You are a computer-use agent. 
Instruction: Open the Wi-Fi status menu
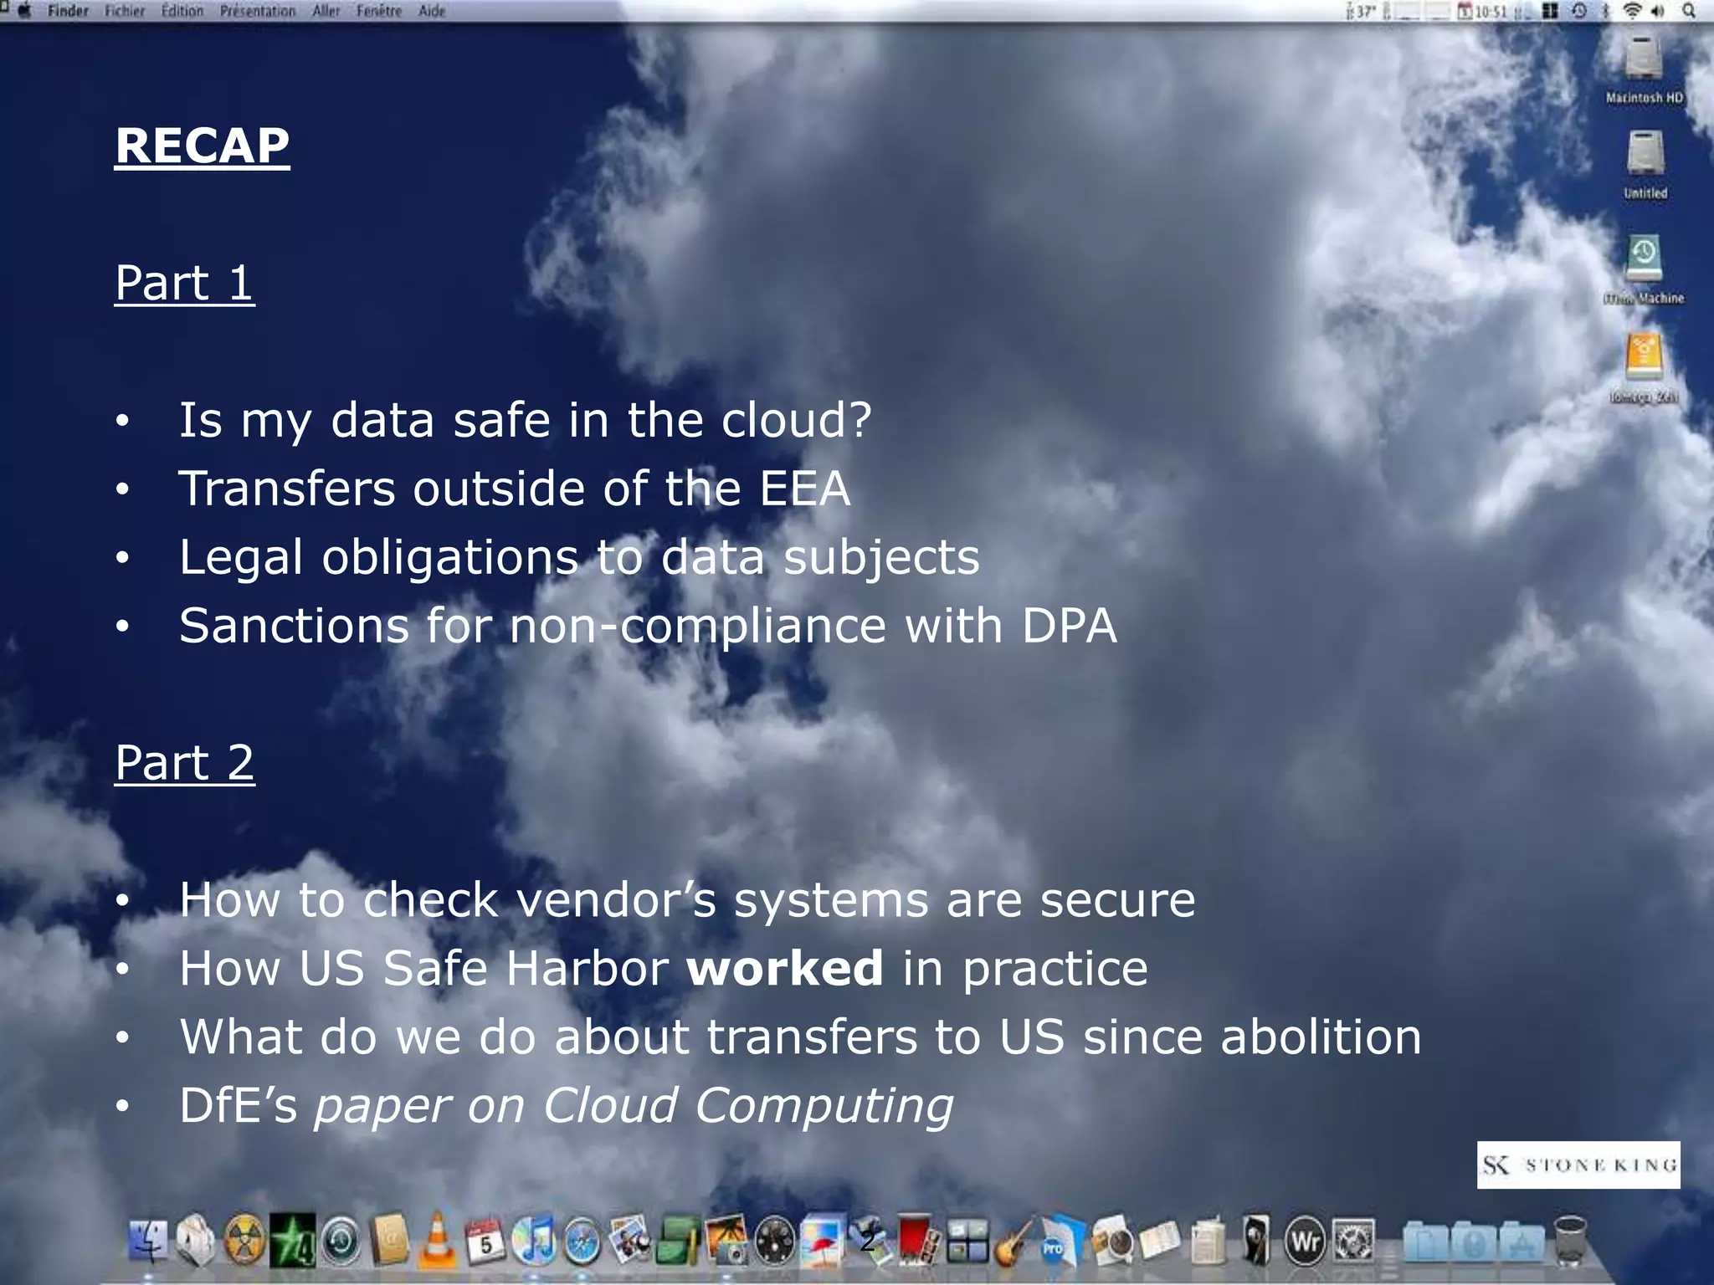(x=1632, y=11)
